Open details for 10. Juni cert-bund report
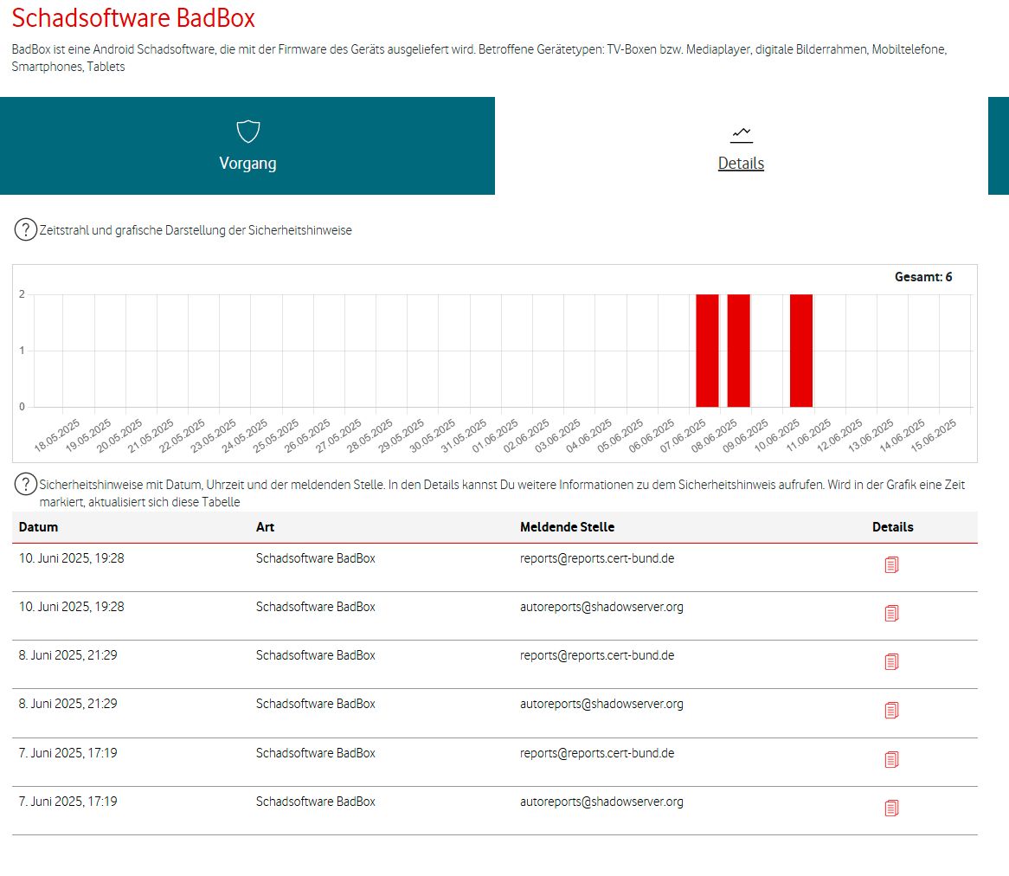This screenshot has height=876, width=1009. 891,565
